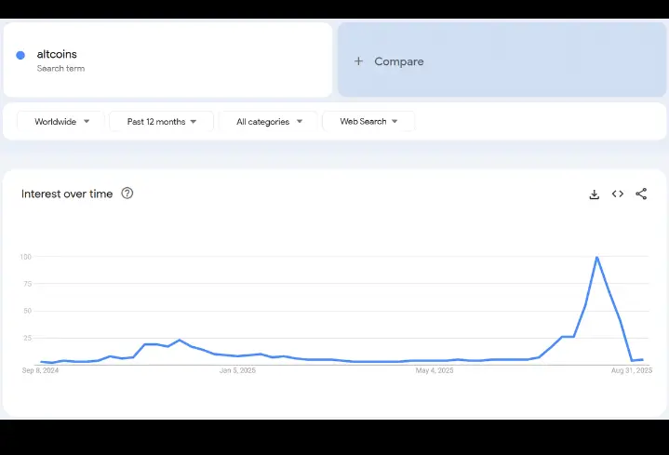669x455 pixels.
Task: Open the embed code icon
Action: (618, 194)
